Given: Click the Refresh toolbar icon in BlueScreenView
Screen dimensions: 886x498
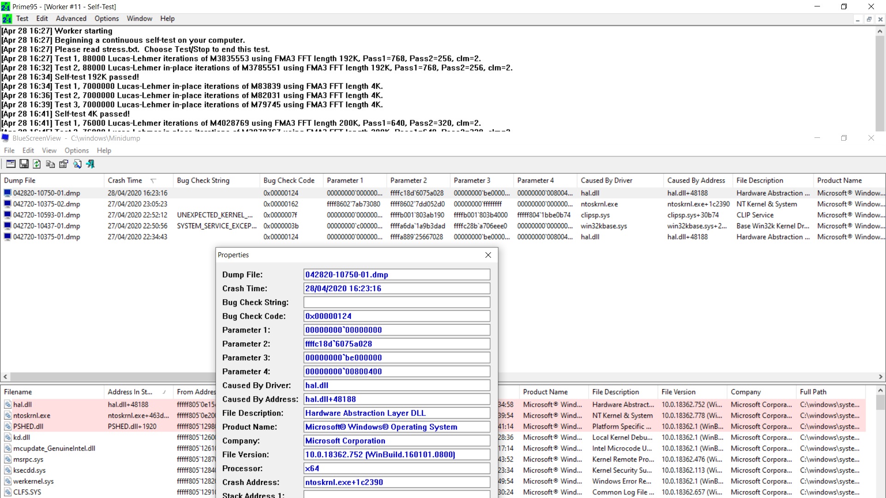Looking at the screenshot, I should 37,164.
